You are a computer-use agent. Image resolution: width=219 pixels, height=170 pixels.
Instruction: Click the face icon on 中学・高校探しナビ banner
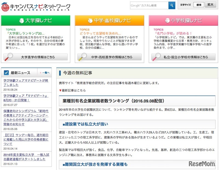pyautogui.click(x=90, y=20)
